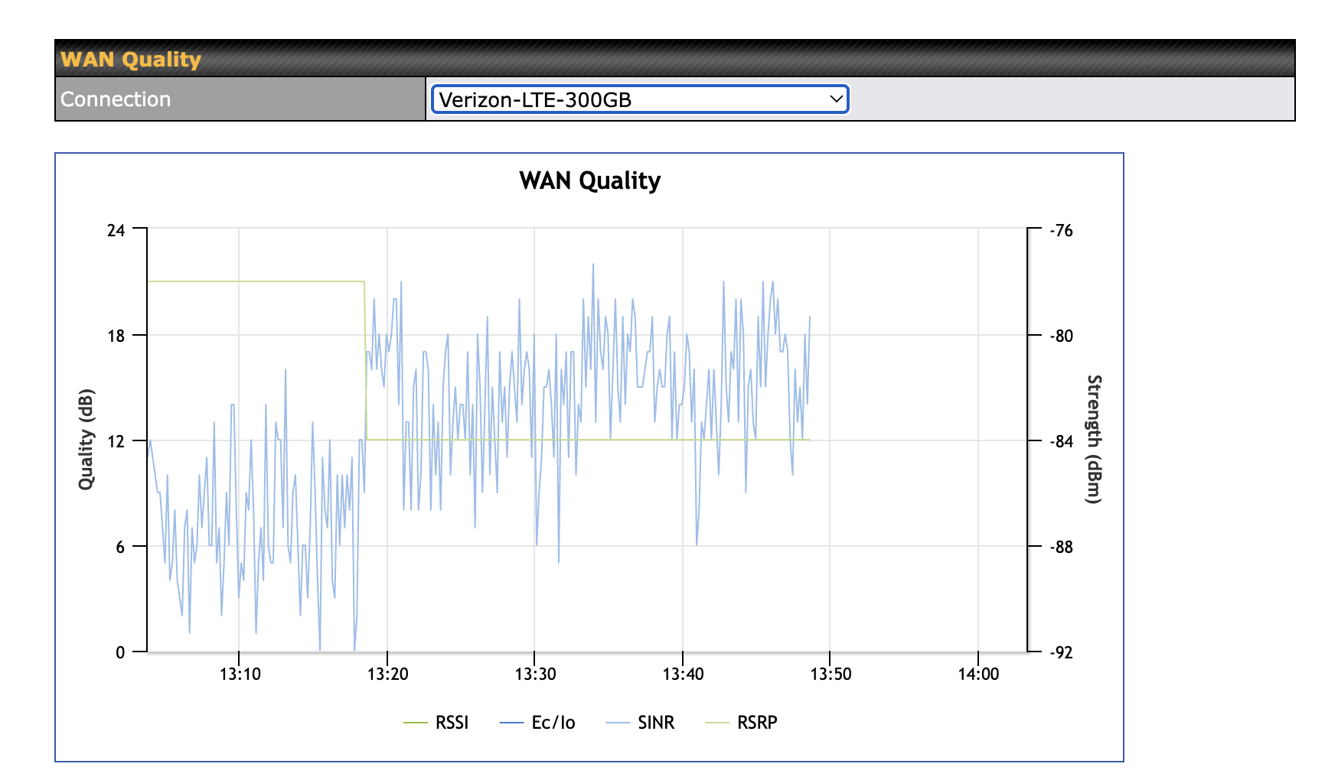Click the green RSSI step line on the chart
The width and height of the screenshot is (1338, 780).
point(253,281)
